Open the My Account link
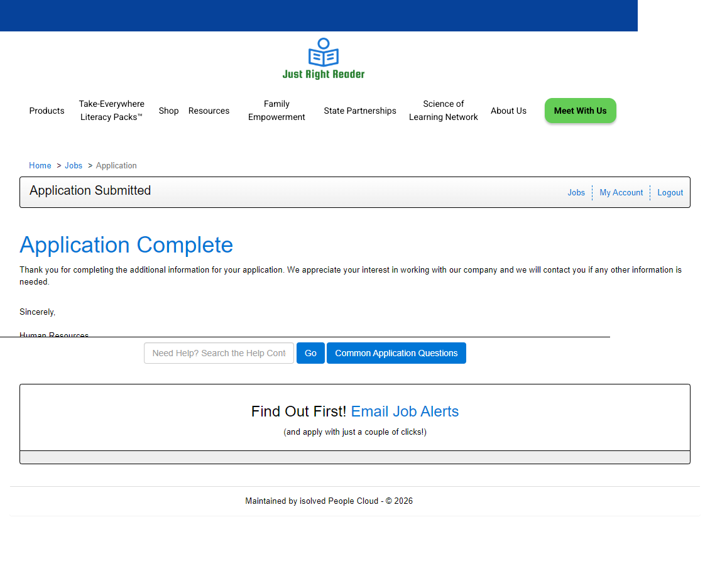The width and height of the screenshot is (710, 566). point(621,193)
